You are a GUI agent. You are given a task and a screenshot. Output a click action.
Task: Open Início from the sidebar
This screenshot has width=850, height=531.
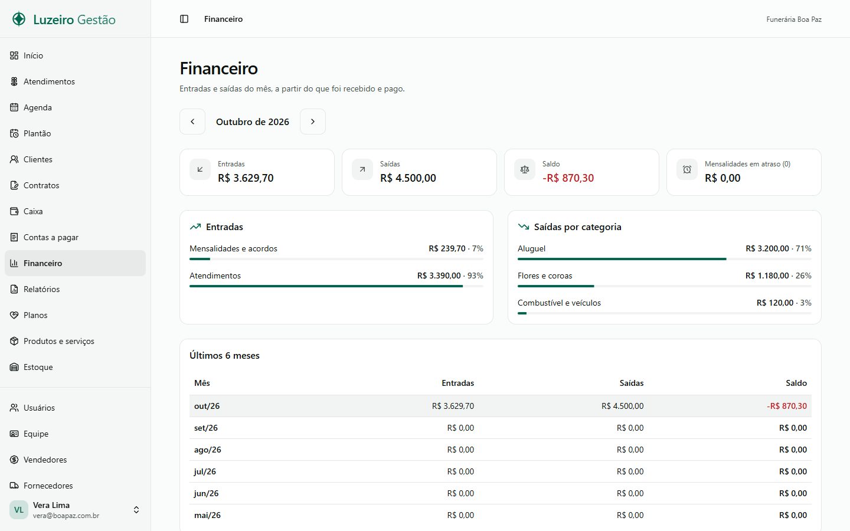[75, 55]
